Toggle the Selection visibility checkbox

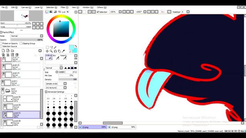98,12
